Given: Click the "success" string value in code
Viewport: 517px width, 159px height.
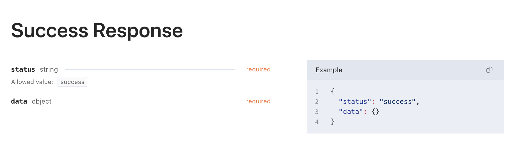Looking at the screenshot, I should tap(397, 102).
